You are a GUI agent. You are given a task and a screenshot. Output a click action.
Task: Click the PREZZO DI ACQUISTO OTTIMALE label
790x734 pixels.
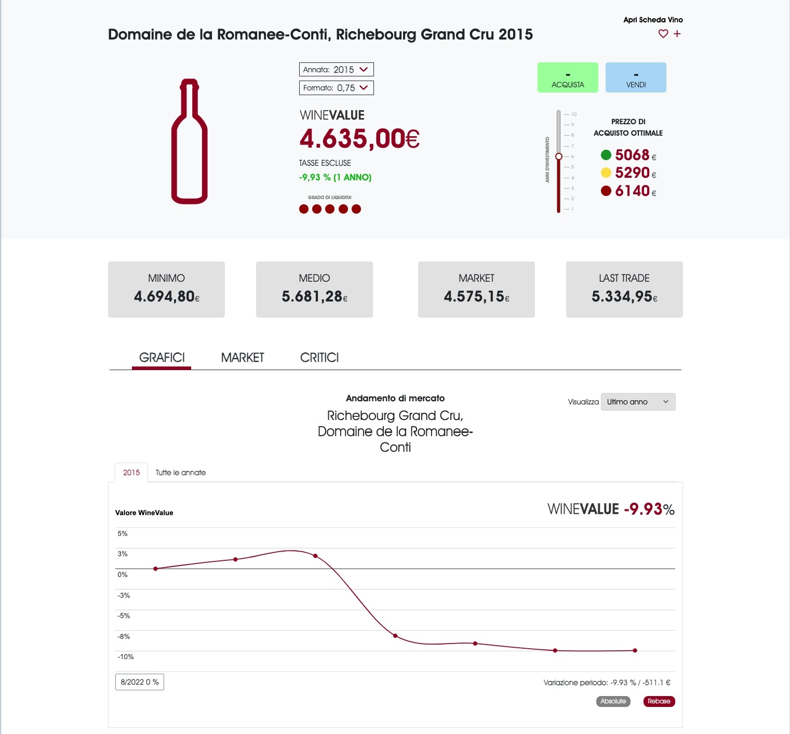pos(628,127)
